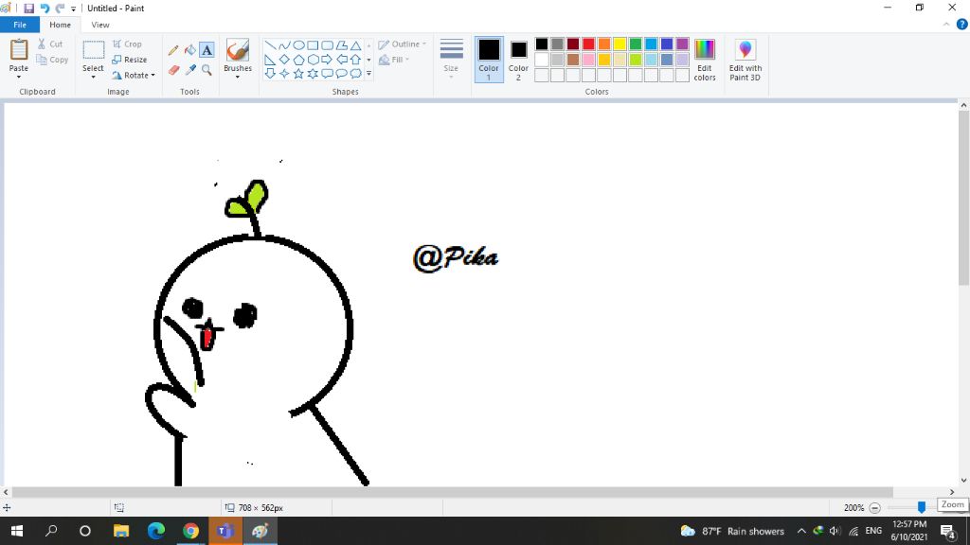Select the Color picker eyedropper tool

tap(189, 70)
